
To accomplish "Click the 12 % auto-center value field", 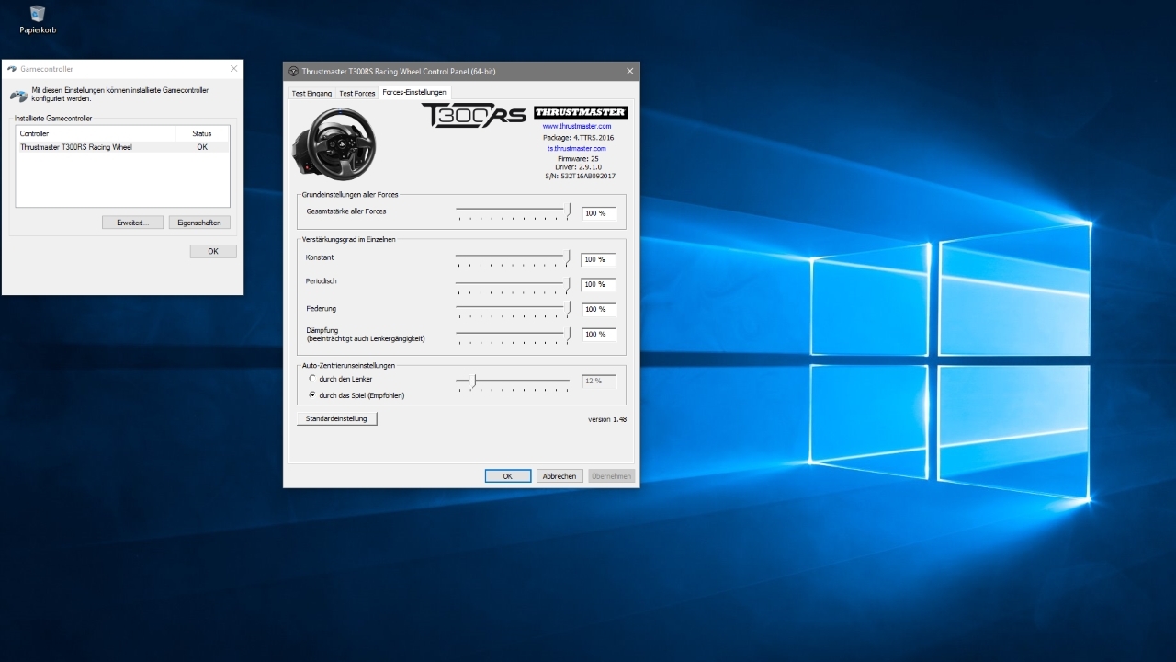I will tap(598, 381).
